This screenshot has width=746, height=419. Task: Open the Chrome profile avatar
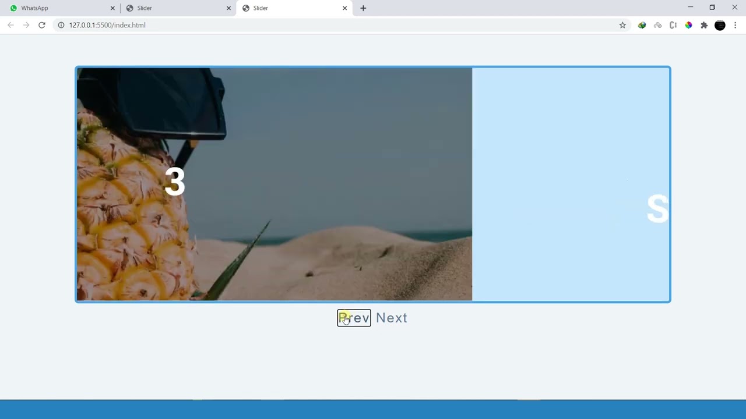pos(720,25)
